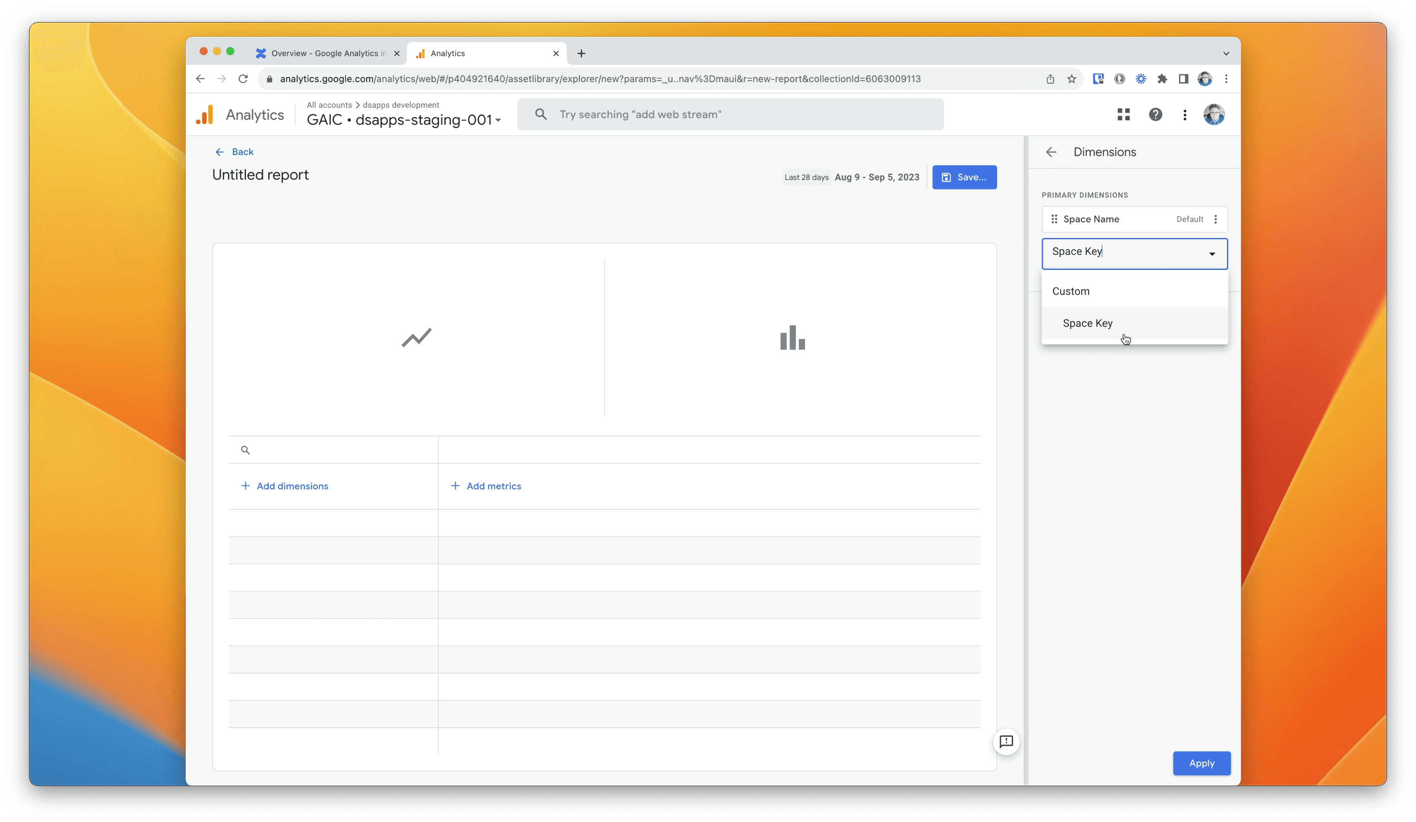Click the Apply button
The image size is (1416, 822).
(x=1201, y=763)
